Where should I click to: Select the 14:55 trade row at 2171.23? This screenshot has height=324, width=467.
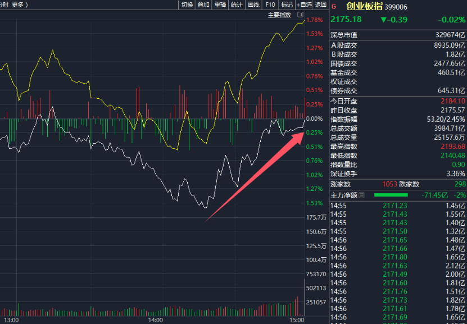(397, 206)
